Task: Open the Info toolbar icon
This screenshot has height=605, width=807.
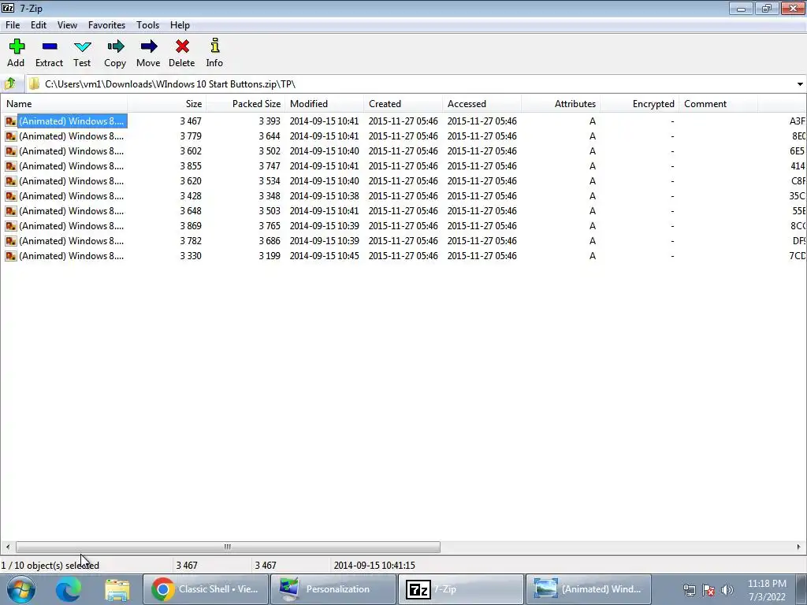Action: coord(214,53)
